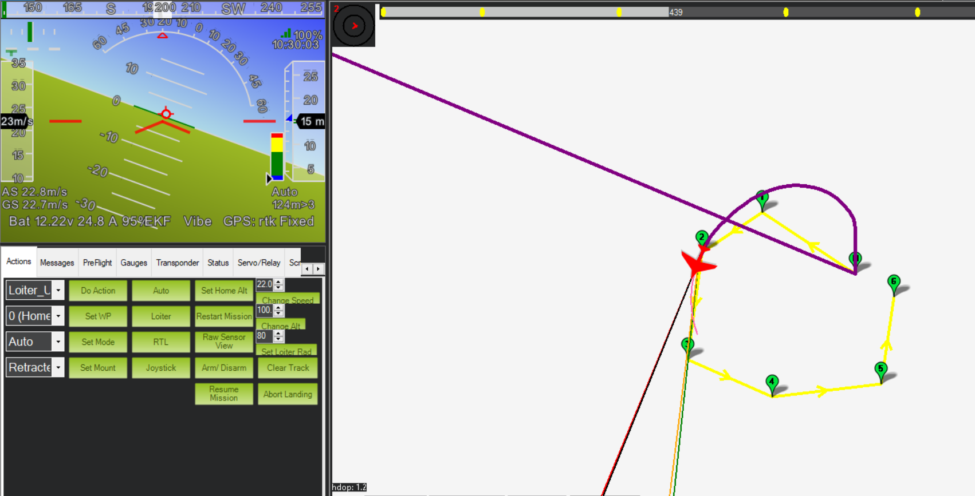
Task: Click the loiter radius field showing 80
Action: (264, 336)
